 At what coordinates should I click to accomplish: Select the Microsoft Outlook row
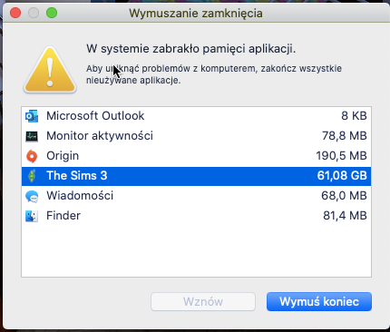(196, 116)
